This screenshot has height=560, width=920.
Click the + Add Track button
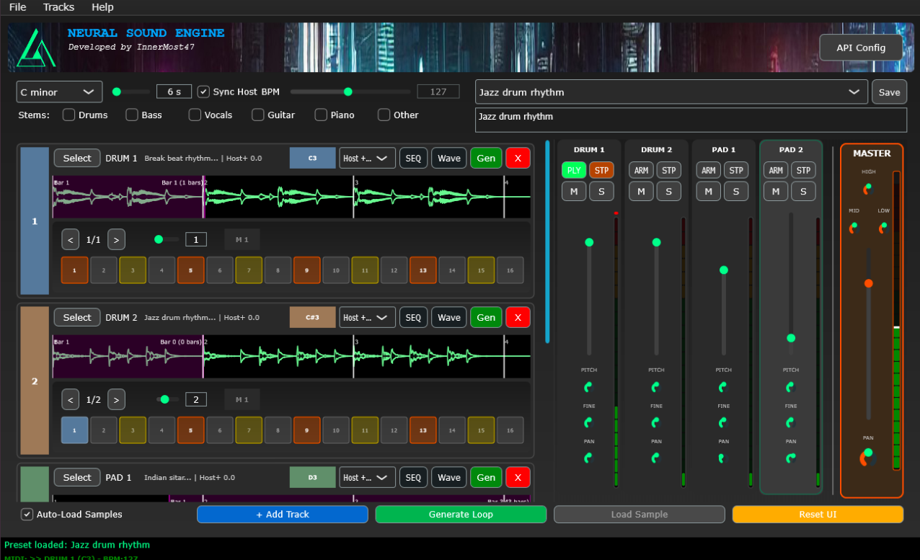tap(283, 515)
